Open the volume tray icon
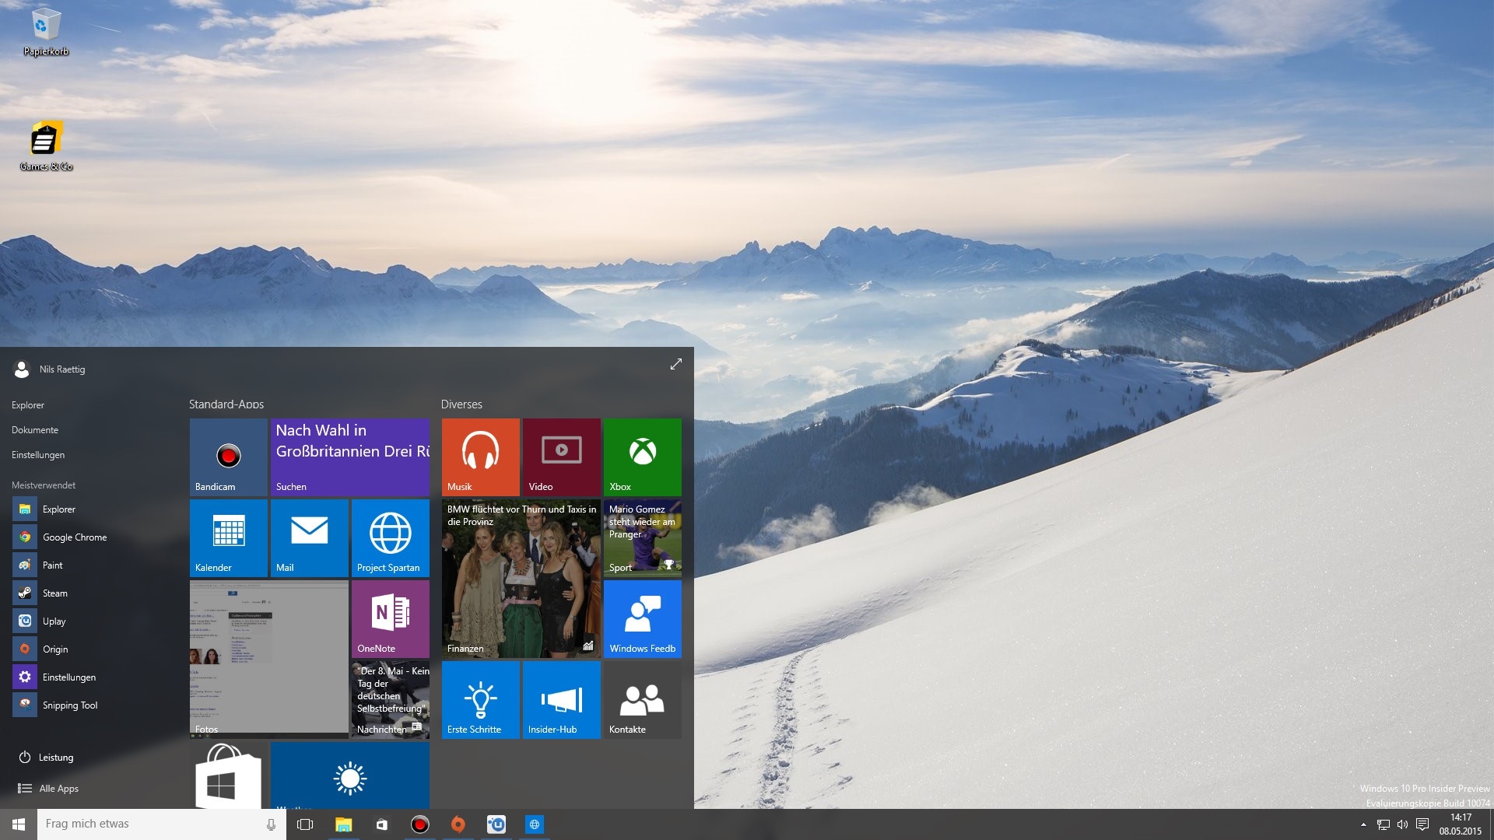The image size is (1494, 840). pyautogui.click(x=1402, y=824)
